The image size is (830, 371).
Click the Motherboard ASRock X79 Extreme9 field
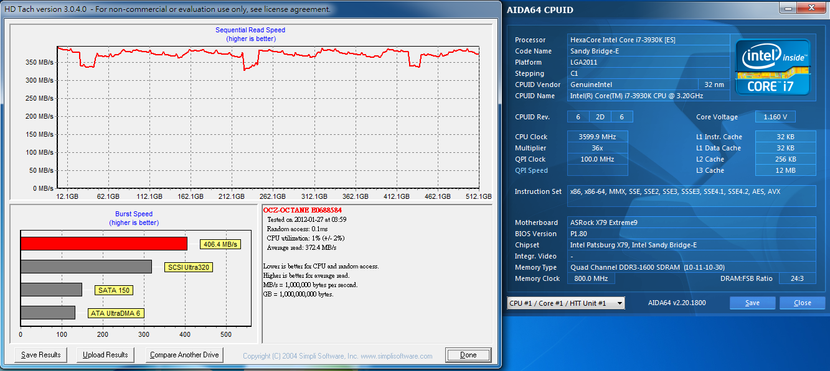[691, 222]
